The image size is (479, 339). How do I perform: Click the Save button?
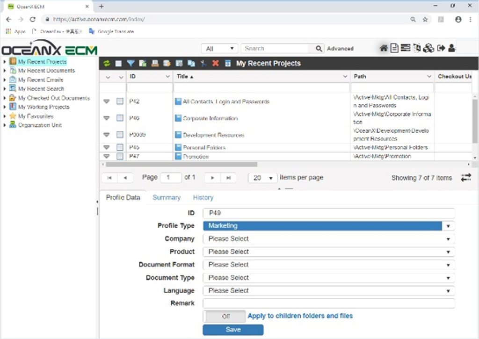(233, 330)
